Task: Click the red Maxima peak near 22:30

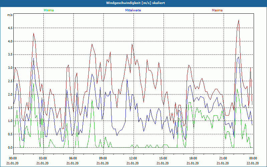Action: [239, 20]
